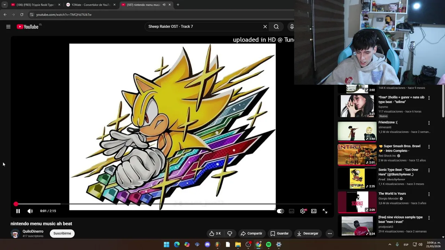
Task: Open options for the Sonic Type Beat video
Action: 429,170
